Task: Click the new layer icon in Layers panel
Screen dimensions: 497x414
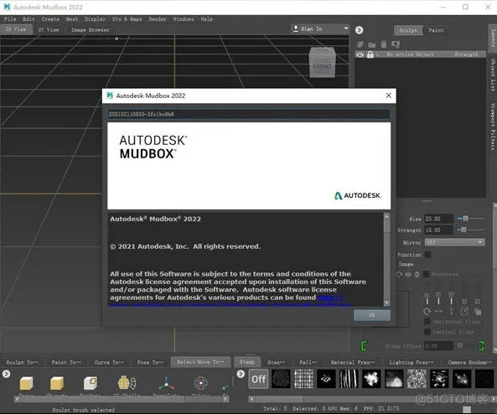Action: 360,44
